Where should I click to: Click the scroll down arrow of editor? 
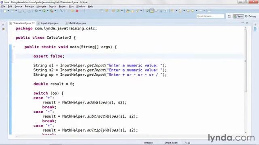coord(246,133)
